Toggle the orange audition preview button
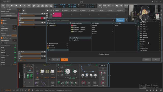 (64, 60)
